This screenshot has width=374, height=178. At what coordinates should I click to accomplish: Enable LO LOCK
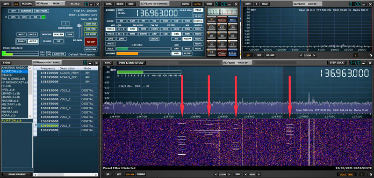coord(91,34)
